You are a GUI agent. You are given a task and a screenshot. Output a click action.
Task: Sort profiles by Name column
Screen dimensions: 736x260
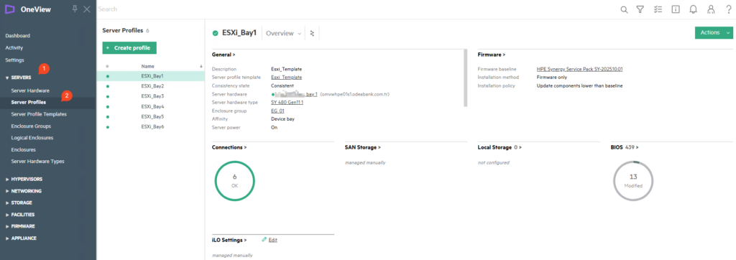point(147,66)
